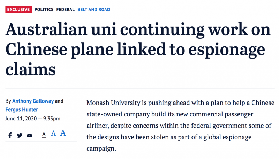This screenshot has width=279, height=159.
Task: Share the article via Twitter icon
Action: 20,135
